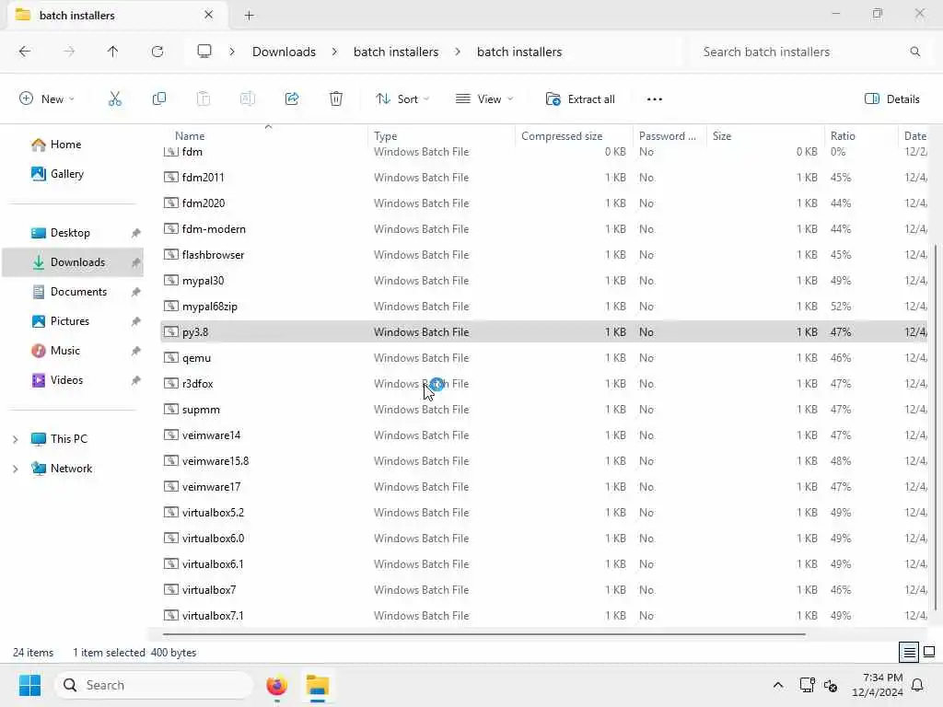Click File Explorer taskbar icon

(318, 685)
